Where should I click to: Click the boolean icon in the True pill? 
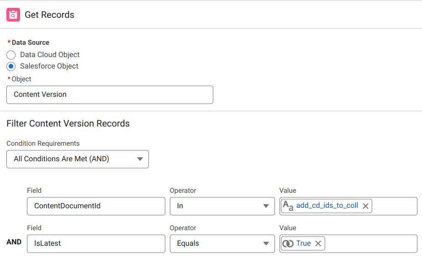point(288,243)
